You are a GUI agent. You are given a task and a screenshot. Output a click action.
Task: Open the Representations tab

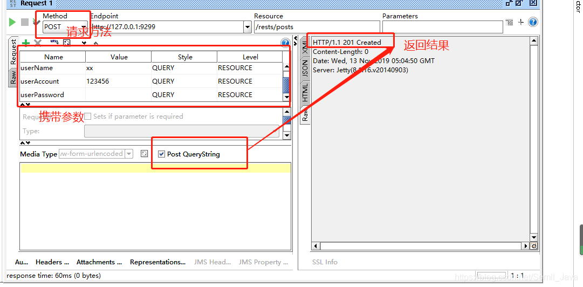coord(157,262)
